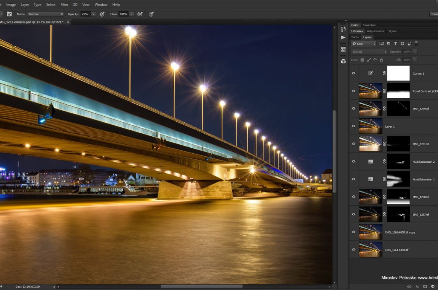438x290 pixels.
Task: Toggle visibility of Hue/Saturation 2 layer
Action: tap(354, 162)
